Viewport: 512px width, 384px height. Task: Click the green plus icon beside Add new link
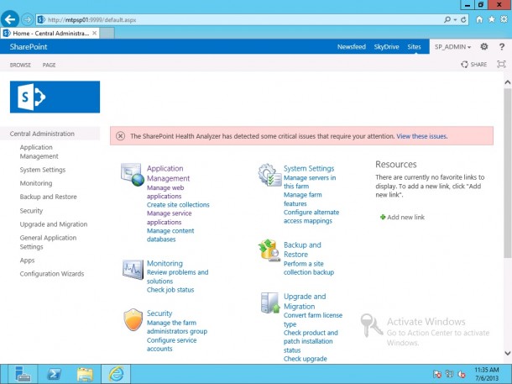[x=383, y=217]
